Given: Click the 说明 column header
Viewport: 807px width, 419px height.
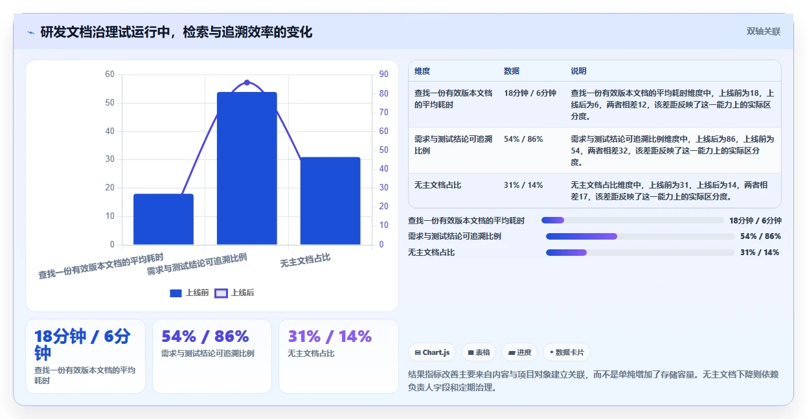Looking at the screenshot, I should (578, 71).
